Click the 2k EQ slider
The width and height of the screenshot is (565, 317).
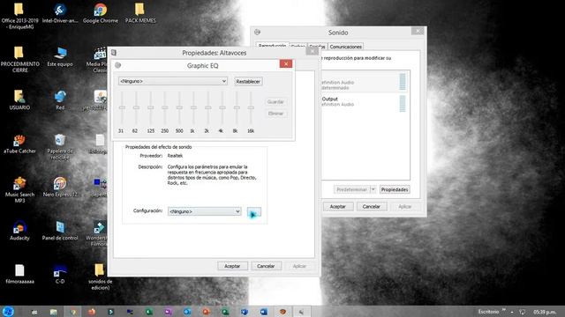point(208,107)
